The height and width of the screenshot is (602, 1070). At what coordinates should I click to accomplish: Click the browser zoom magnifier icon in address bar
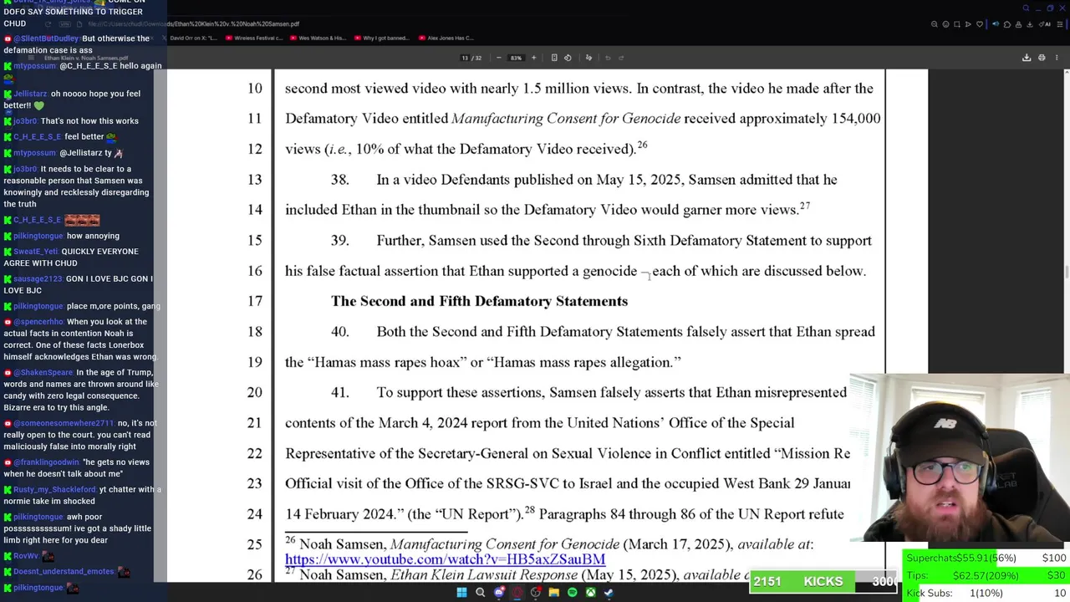point(935,24)
